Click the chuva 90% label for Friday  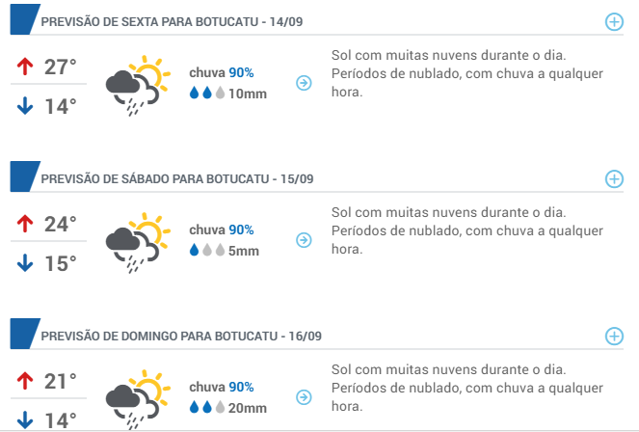point(222,72)
